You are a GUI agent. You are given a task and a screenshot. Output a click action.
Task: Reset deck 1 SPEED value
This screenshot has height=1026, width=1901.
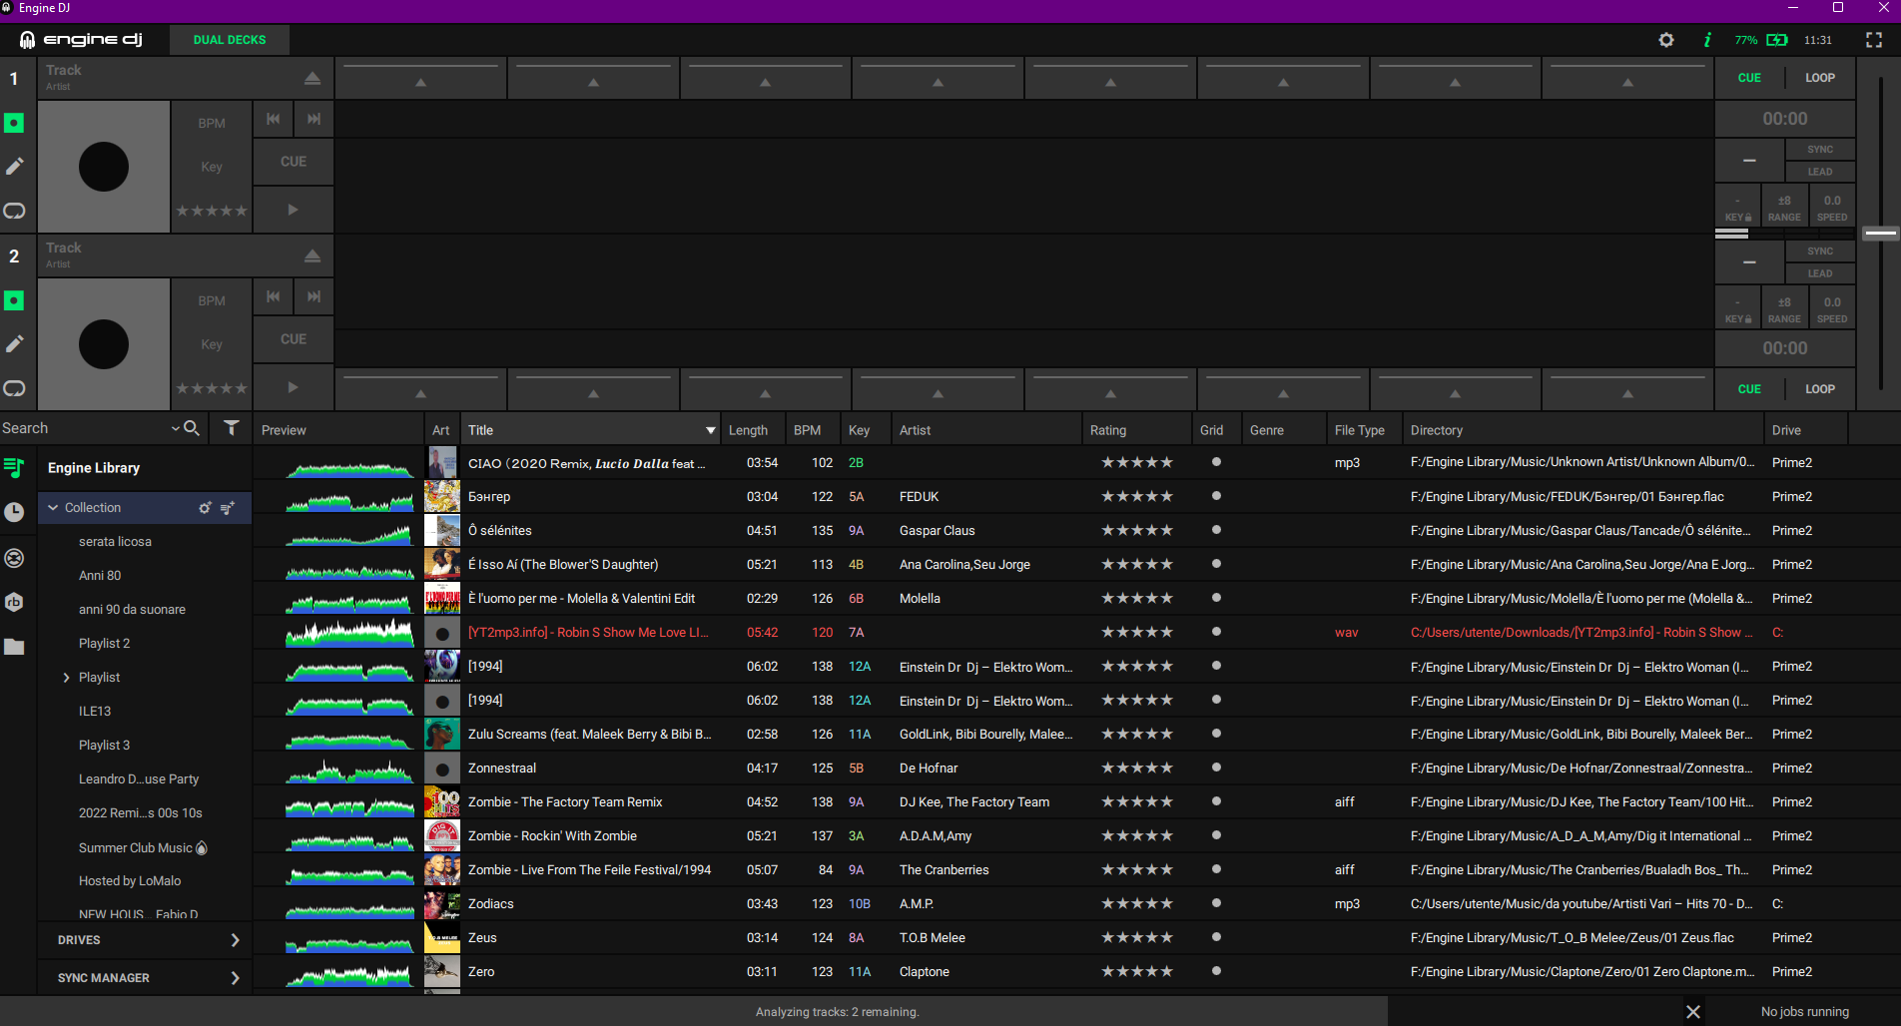(1832, 208)
